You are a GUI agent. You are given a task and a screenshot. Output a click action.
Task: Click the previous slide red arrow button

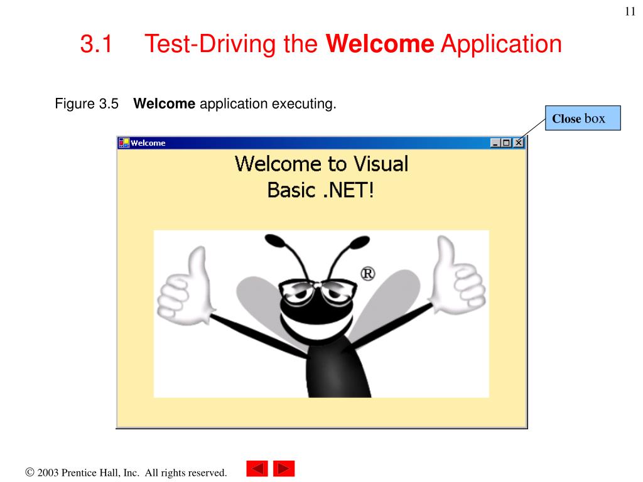(x=257, y=468)
